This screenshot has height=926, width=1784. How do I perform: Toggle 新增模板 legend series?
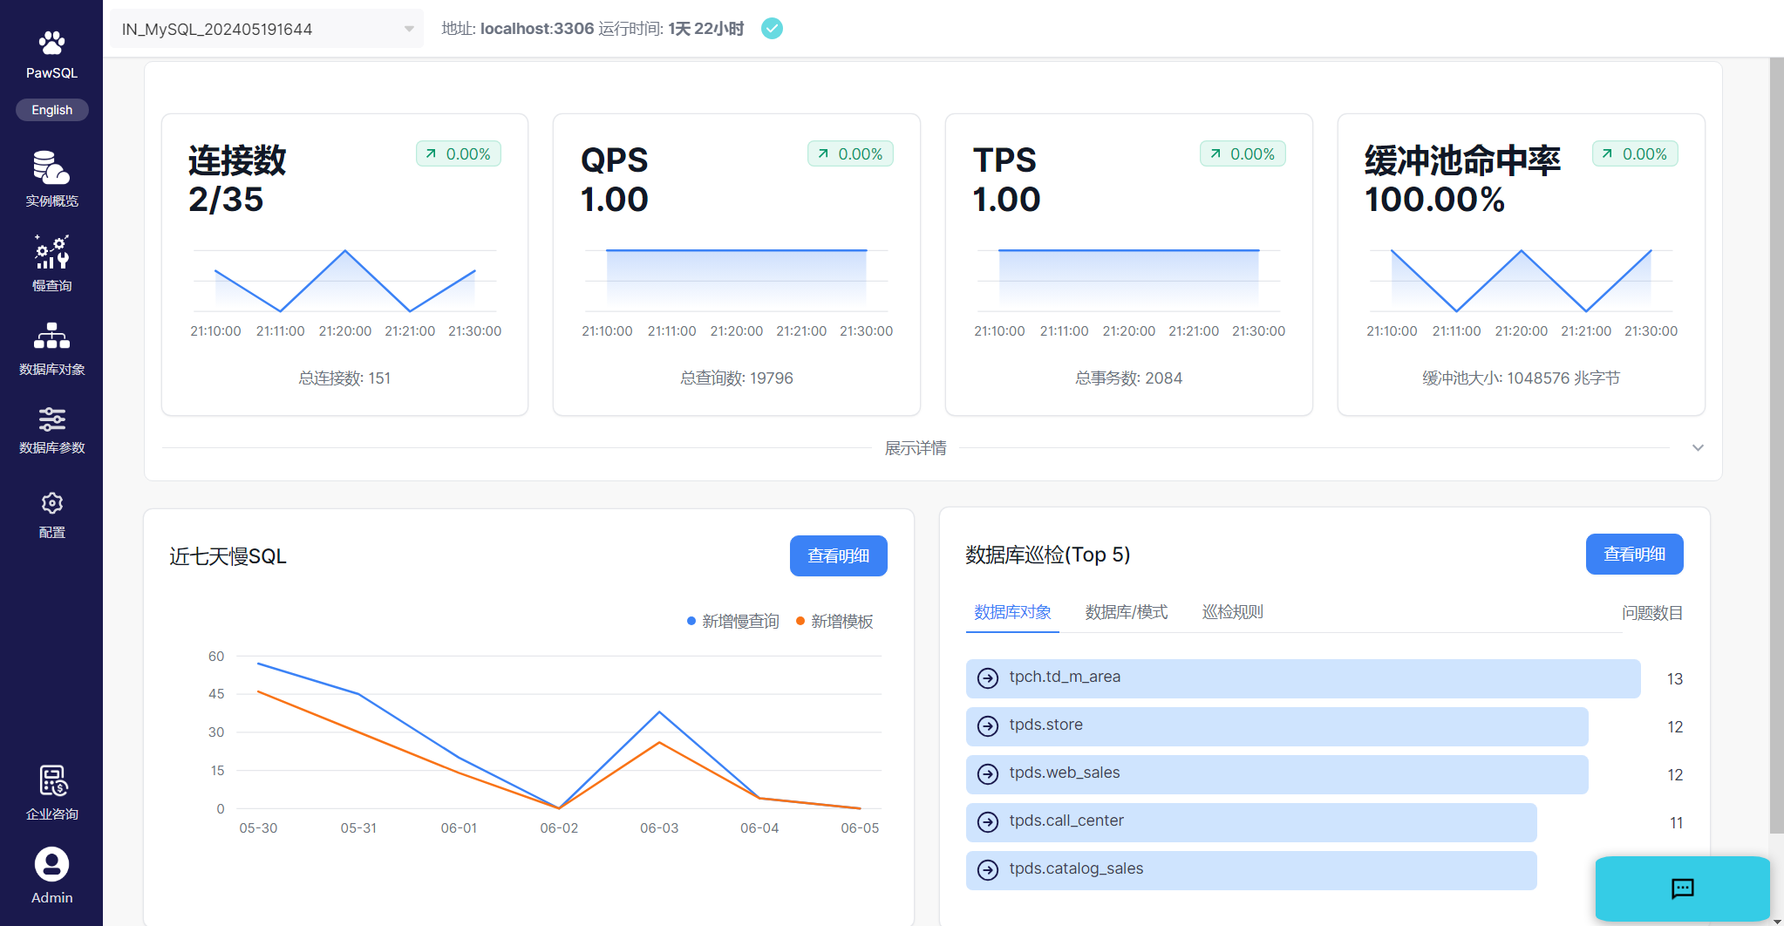click(834, 622)
